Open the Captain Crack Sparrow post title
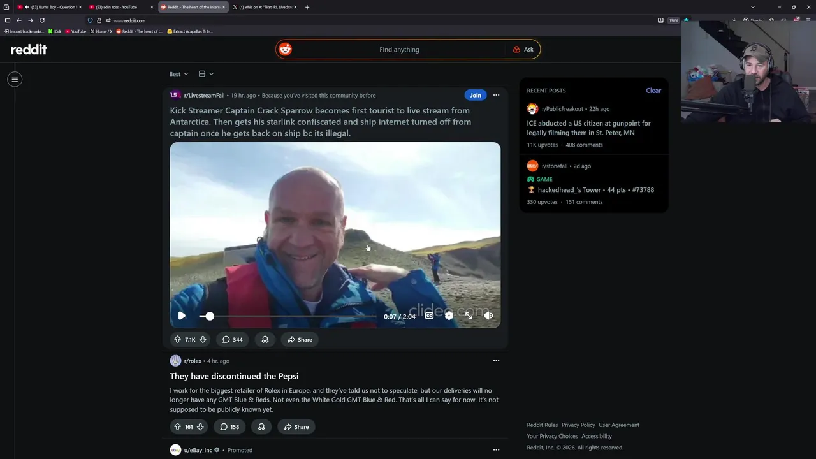The width and height of the screenshot is (816, 459). [x=321, y=122]
